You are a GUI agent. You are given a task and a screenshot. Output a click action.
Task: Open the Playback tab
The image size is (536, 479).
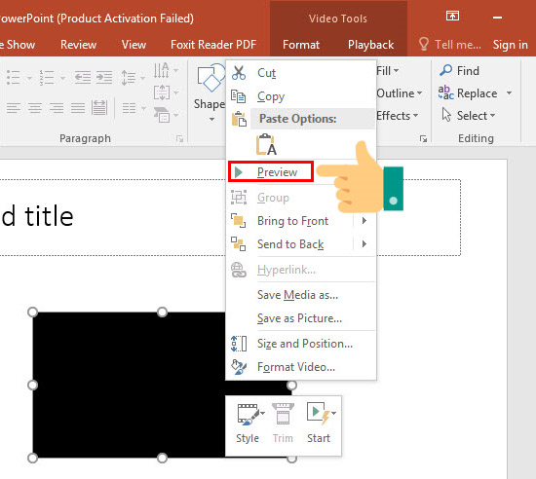[x=371, y=45]
